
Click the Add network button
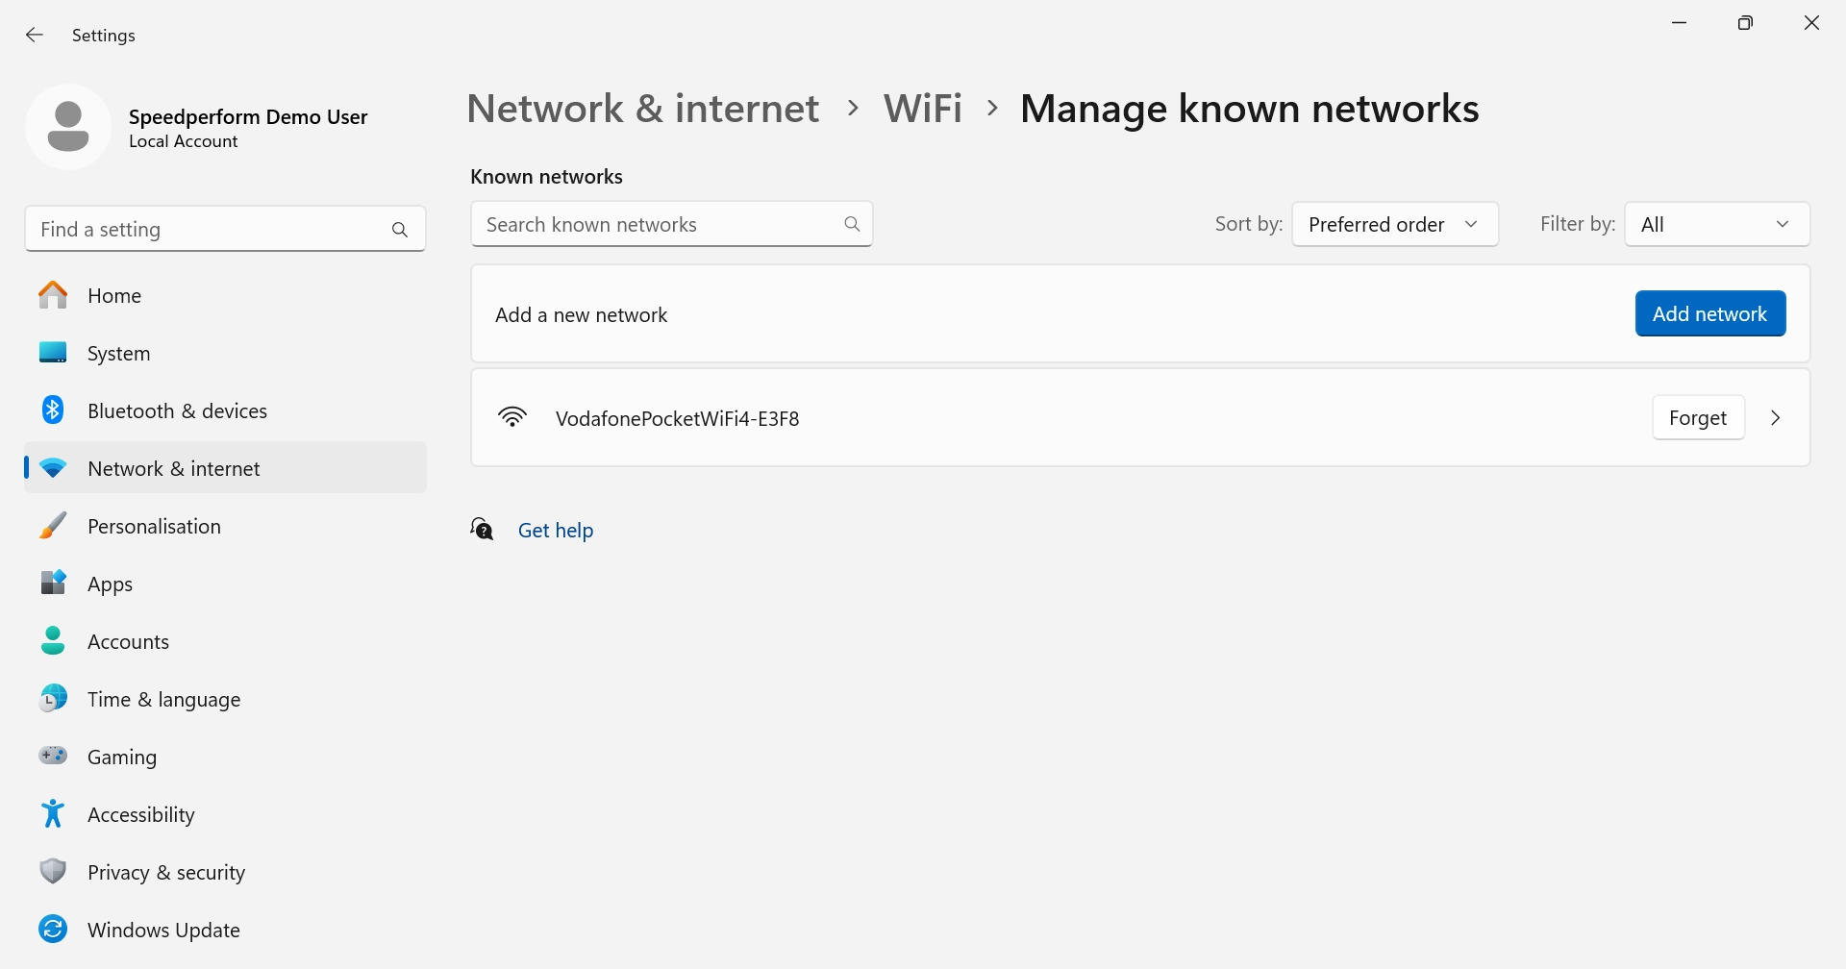[x=1710, y=312]
